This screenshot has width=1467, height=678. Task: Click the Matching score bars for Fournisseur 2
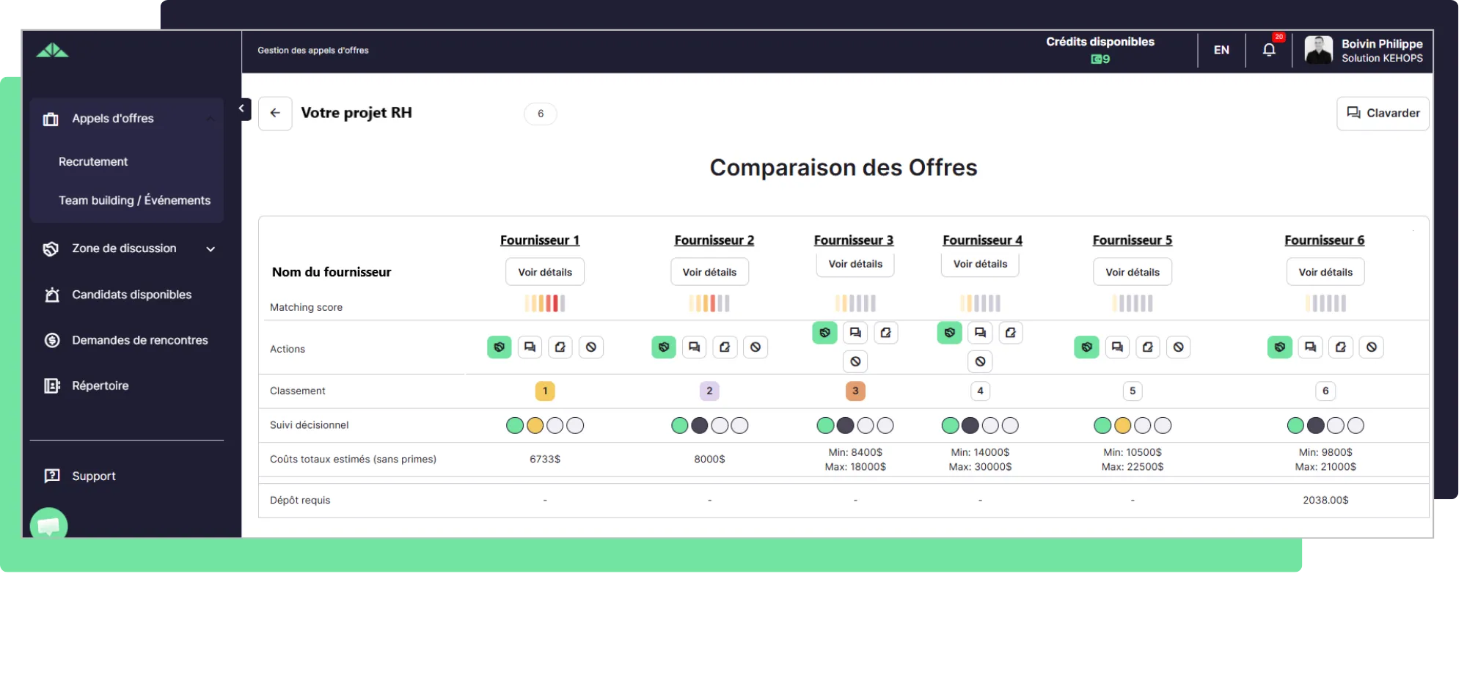click(709, 303)
